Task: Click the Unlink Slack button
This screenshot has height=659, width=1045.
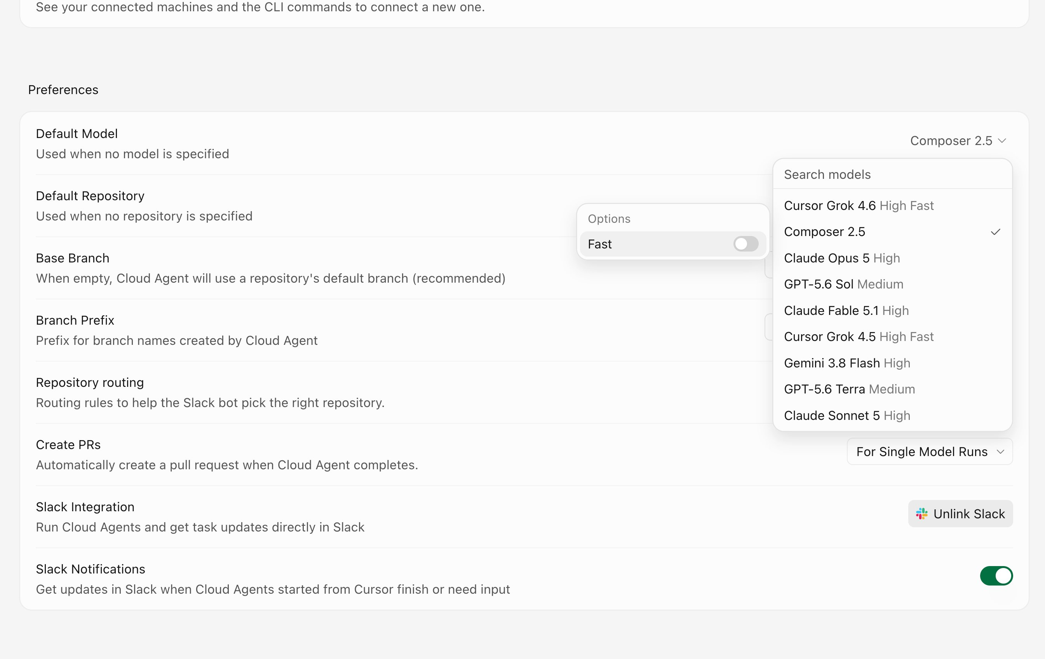Action: pos(960,514)
